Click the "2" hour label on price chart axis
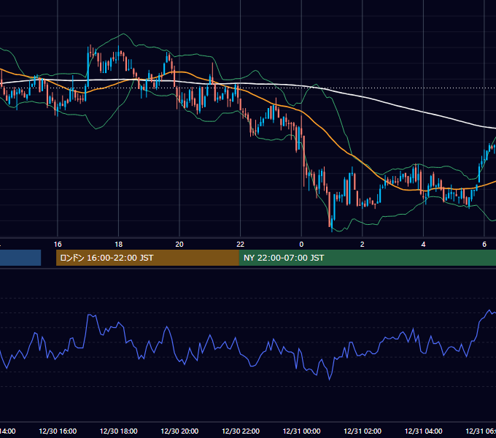Screen dimensions: 496x438 (x=363, y=244)
